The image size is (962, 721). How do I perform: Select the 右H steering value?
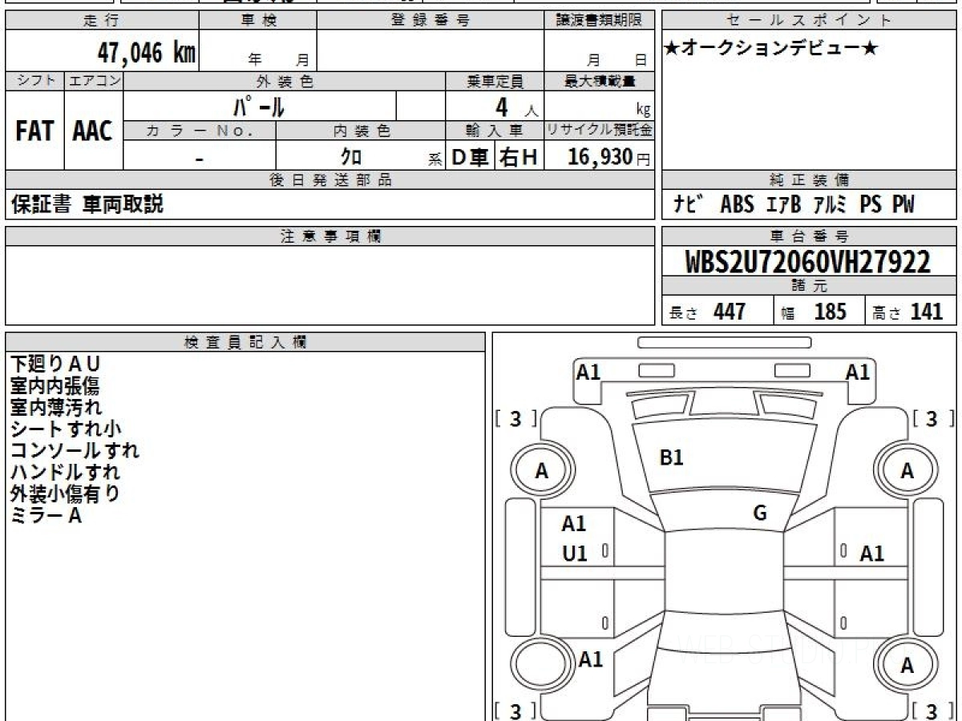pos(519,157)
